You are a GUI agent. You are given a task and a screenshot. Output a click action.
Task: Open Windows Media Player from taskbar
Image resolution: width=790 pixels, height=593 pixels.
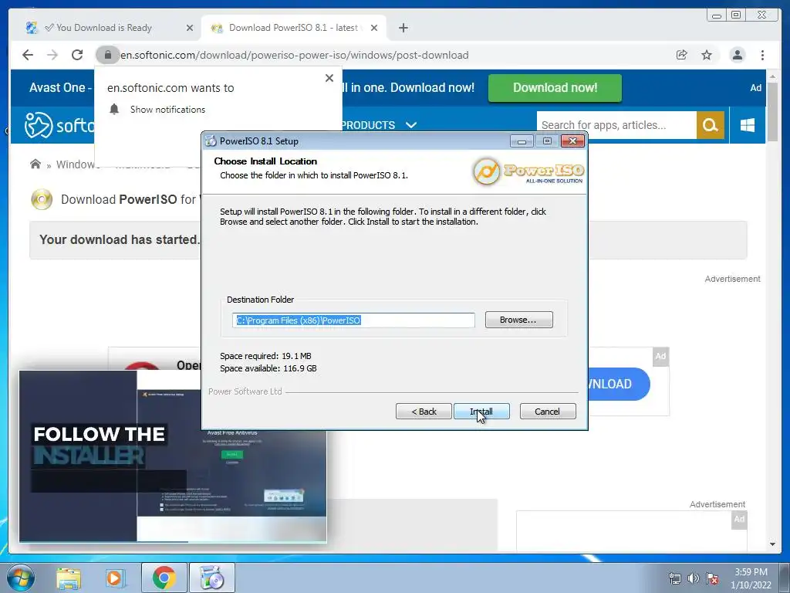(x=115, y=578)
